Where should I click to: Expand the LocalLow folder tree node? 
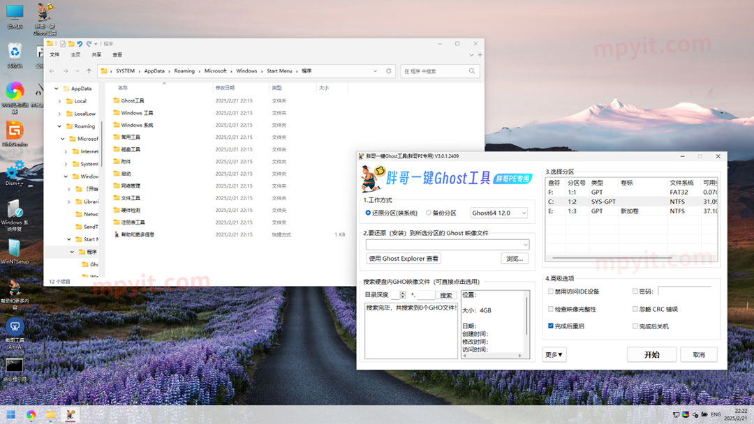(x=59, y=114)
